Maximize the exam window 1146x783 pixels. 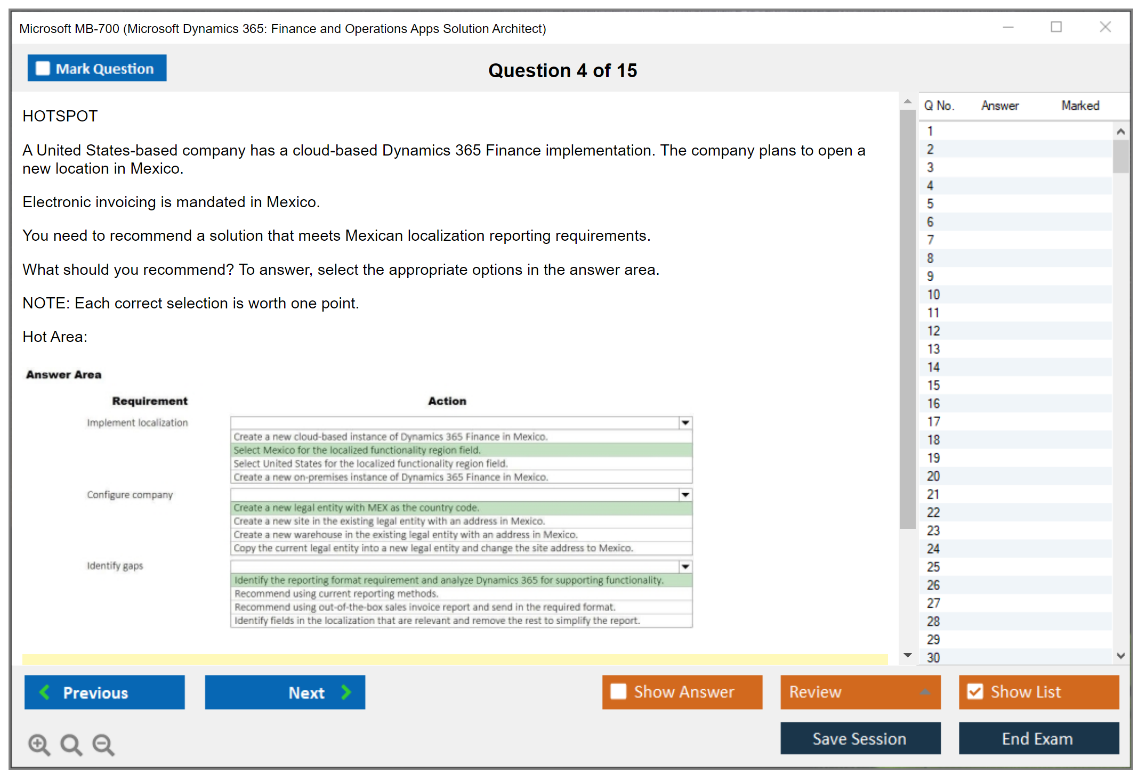1056,27
